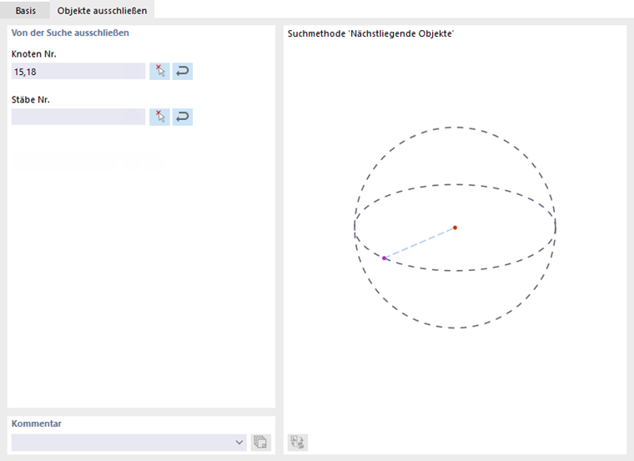This screenshot has width=634, height=461.
Task: Click the Kommentar label
Action: (37, 423)
